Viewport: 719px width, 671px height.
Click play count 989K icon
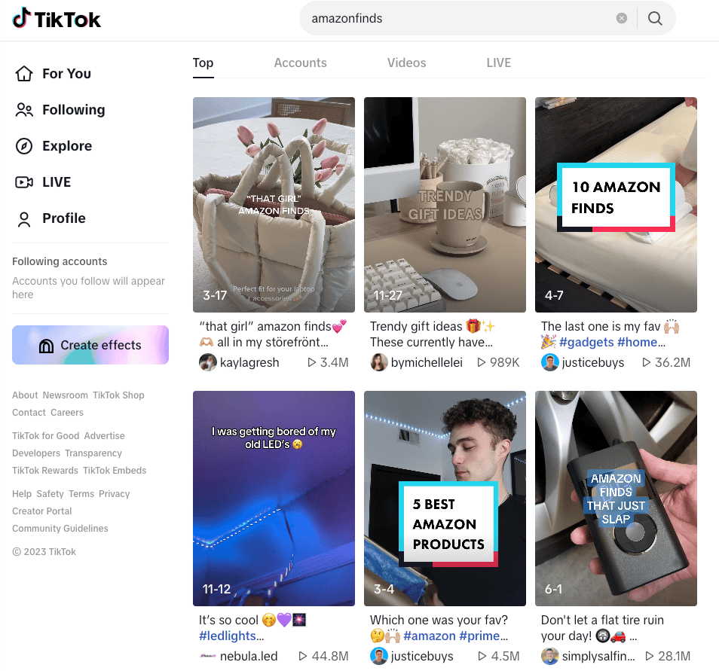click(482, 362)
